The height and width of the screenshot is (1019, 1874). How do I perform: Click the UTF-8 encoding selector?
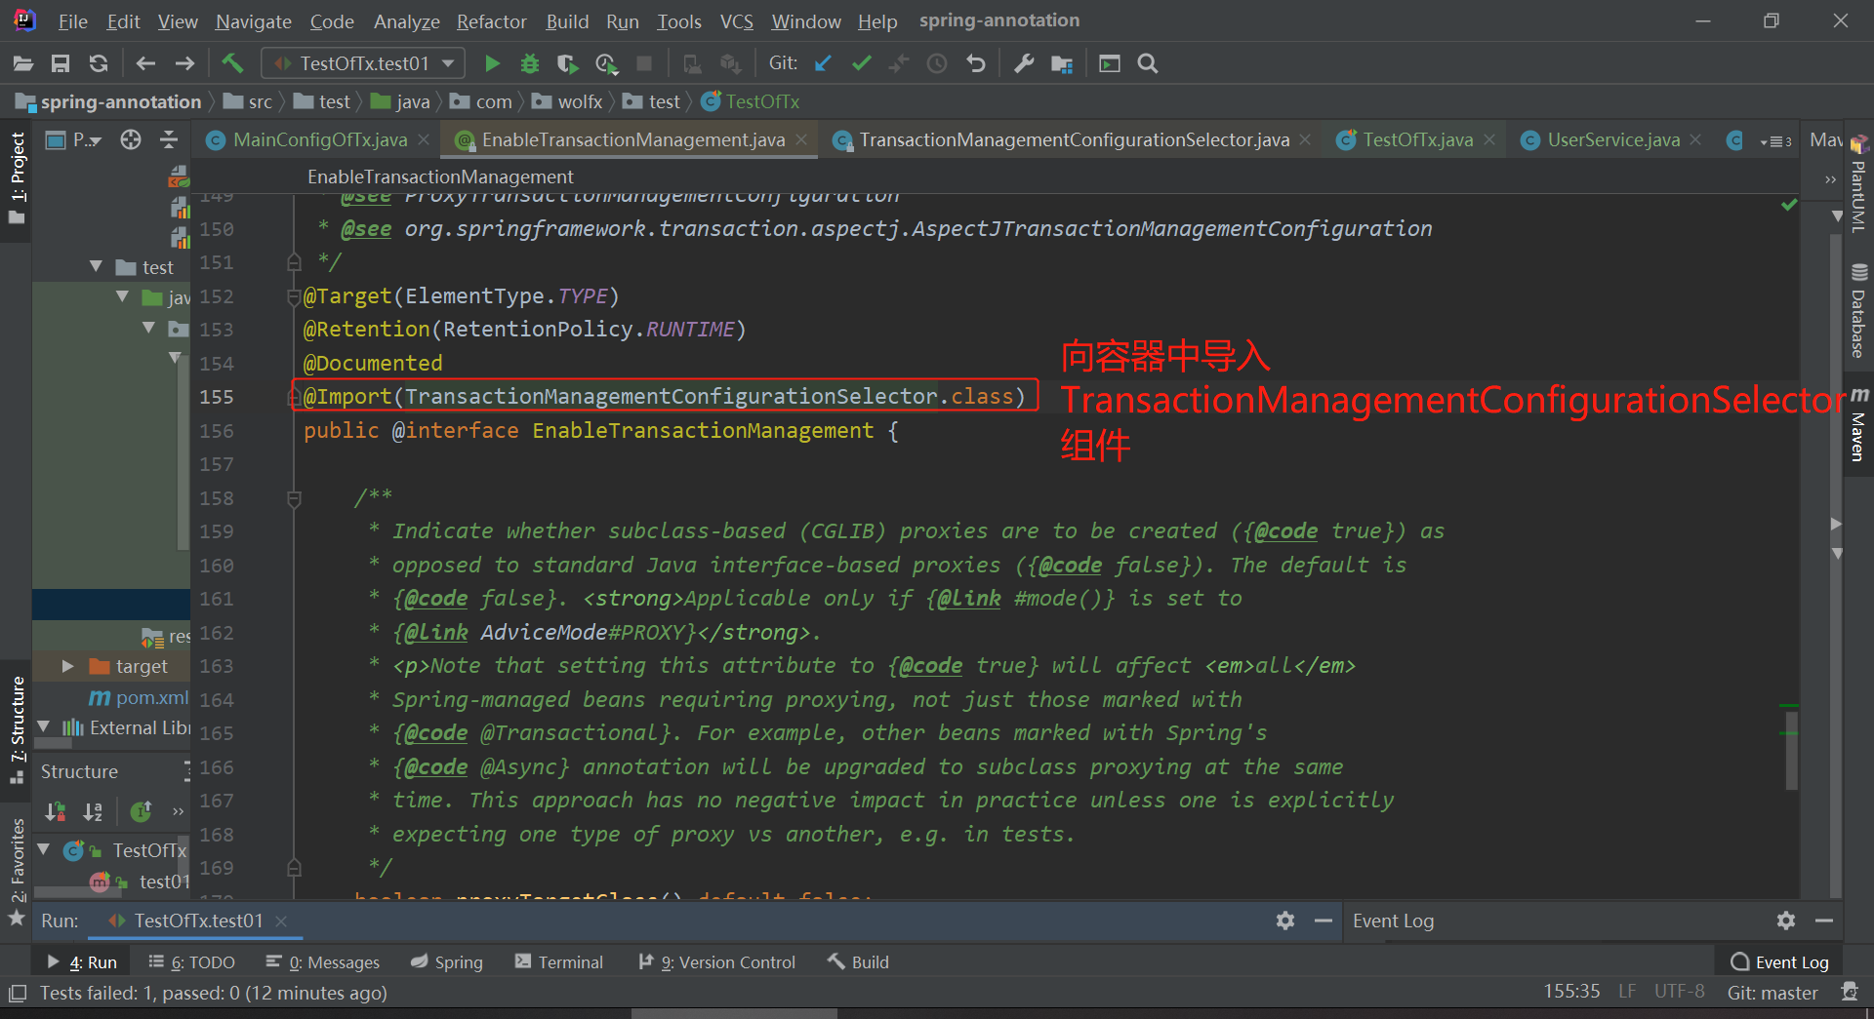point(1679,992)
